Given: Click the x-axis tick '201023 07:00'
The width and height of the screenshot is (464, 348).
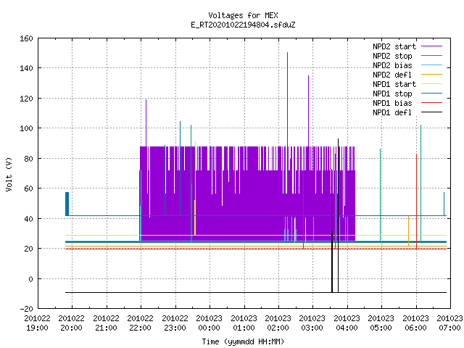Looking at the screenshot, I should point(449,323).
